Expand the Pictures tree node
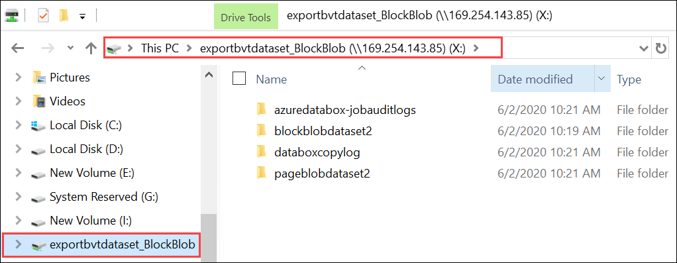Viewport: 677px width, 263px height. pos(18,78)
